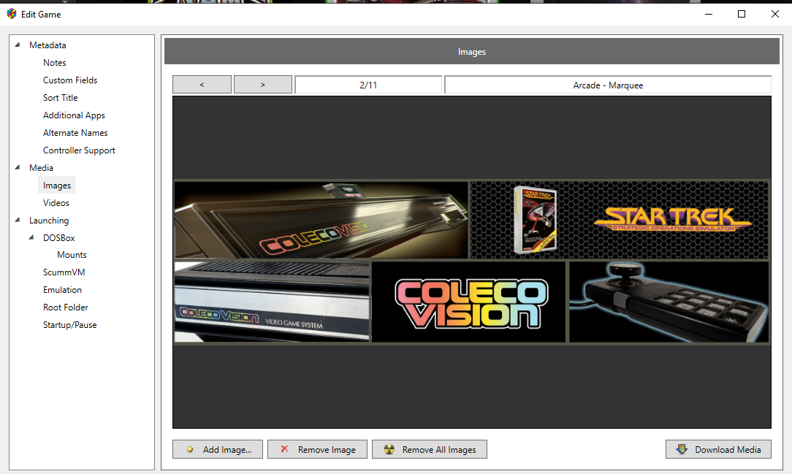This screenshot has width=792, height=474.
Task: Open the Notes page
Action: (x=55, y=63)
